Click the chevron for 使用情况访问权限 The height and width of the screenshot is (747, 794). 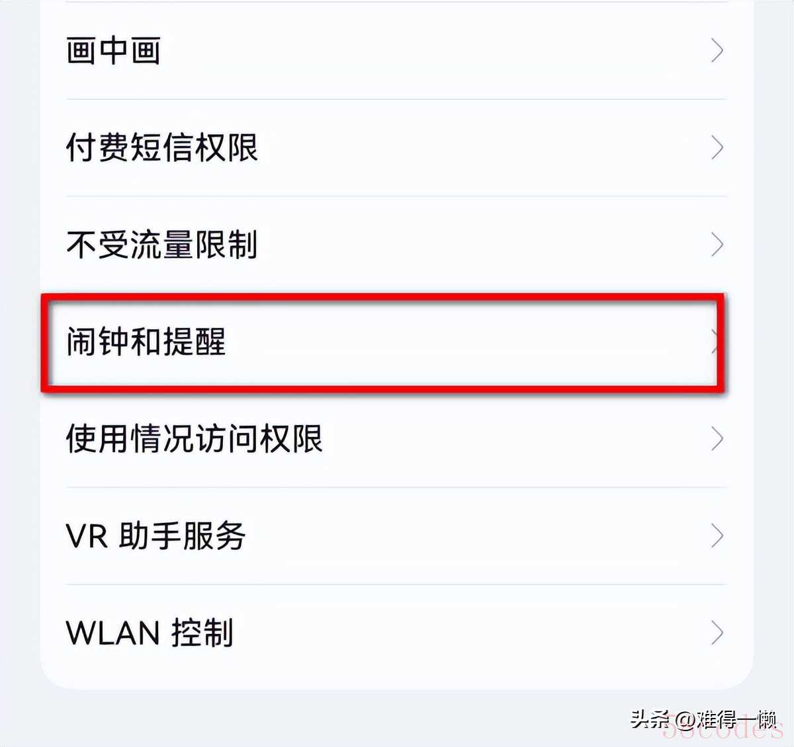[x=717, y=439]
